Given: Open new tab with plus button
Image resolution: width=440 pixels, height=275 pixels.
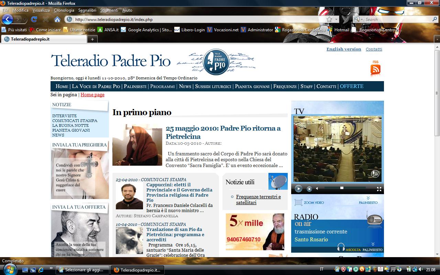Looking at the screenshot, I should (92, 39).
